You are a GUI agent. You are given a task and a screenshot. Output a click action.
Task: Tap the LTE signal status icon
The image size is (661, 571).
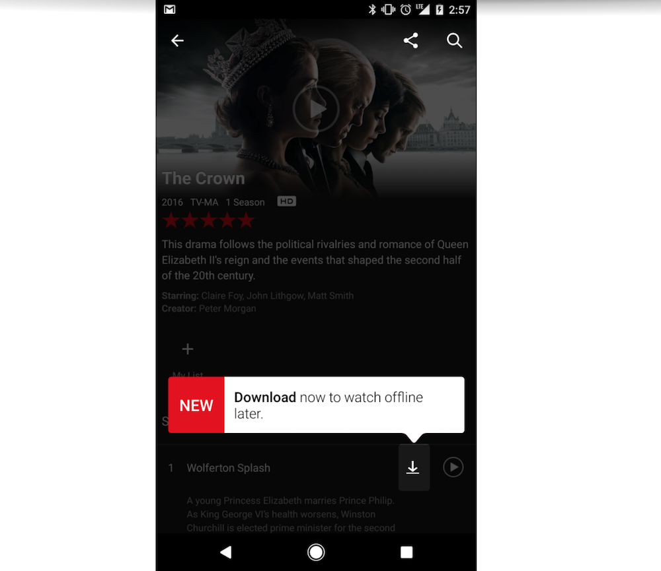pos(422,9)
